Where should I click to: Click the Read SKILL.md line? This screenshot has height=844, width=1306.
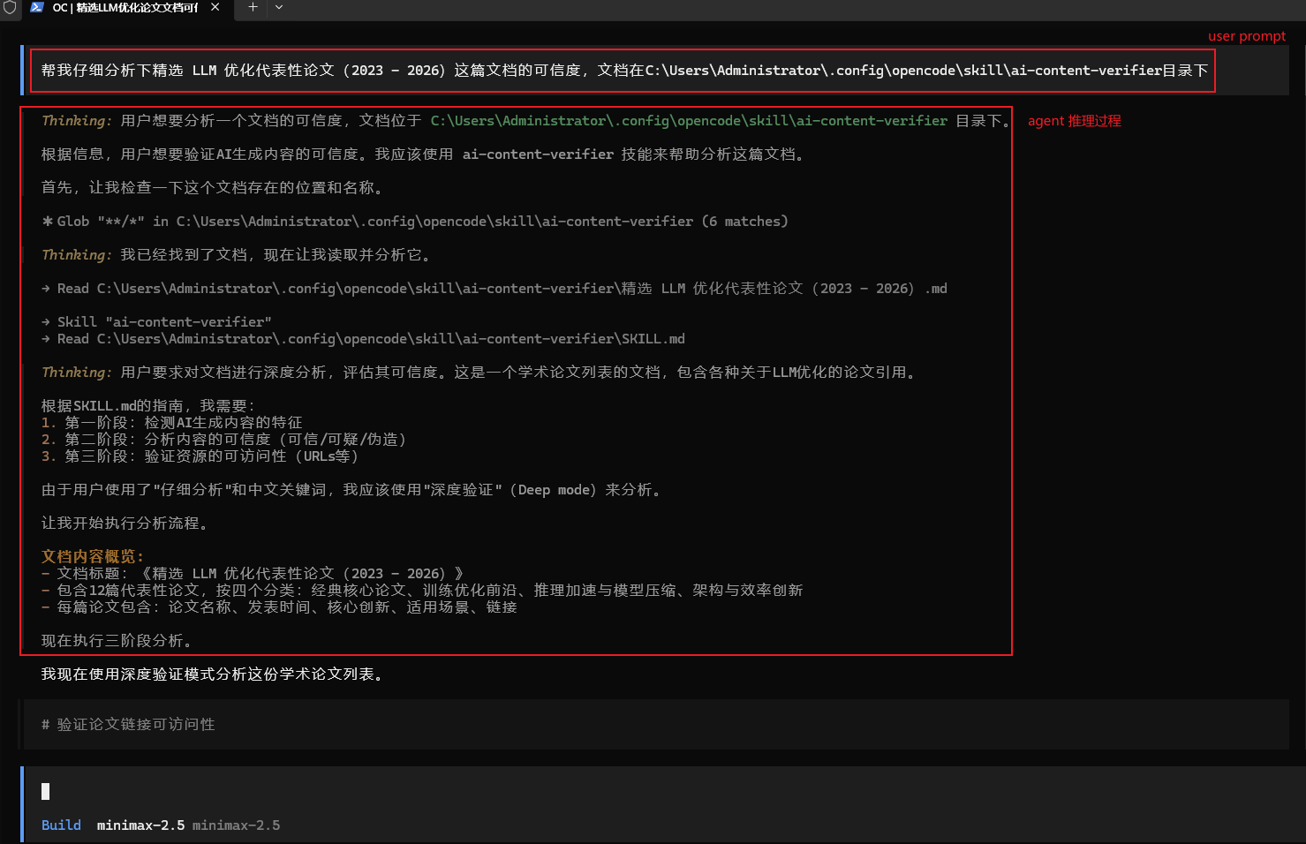point(363,339)
